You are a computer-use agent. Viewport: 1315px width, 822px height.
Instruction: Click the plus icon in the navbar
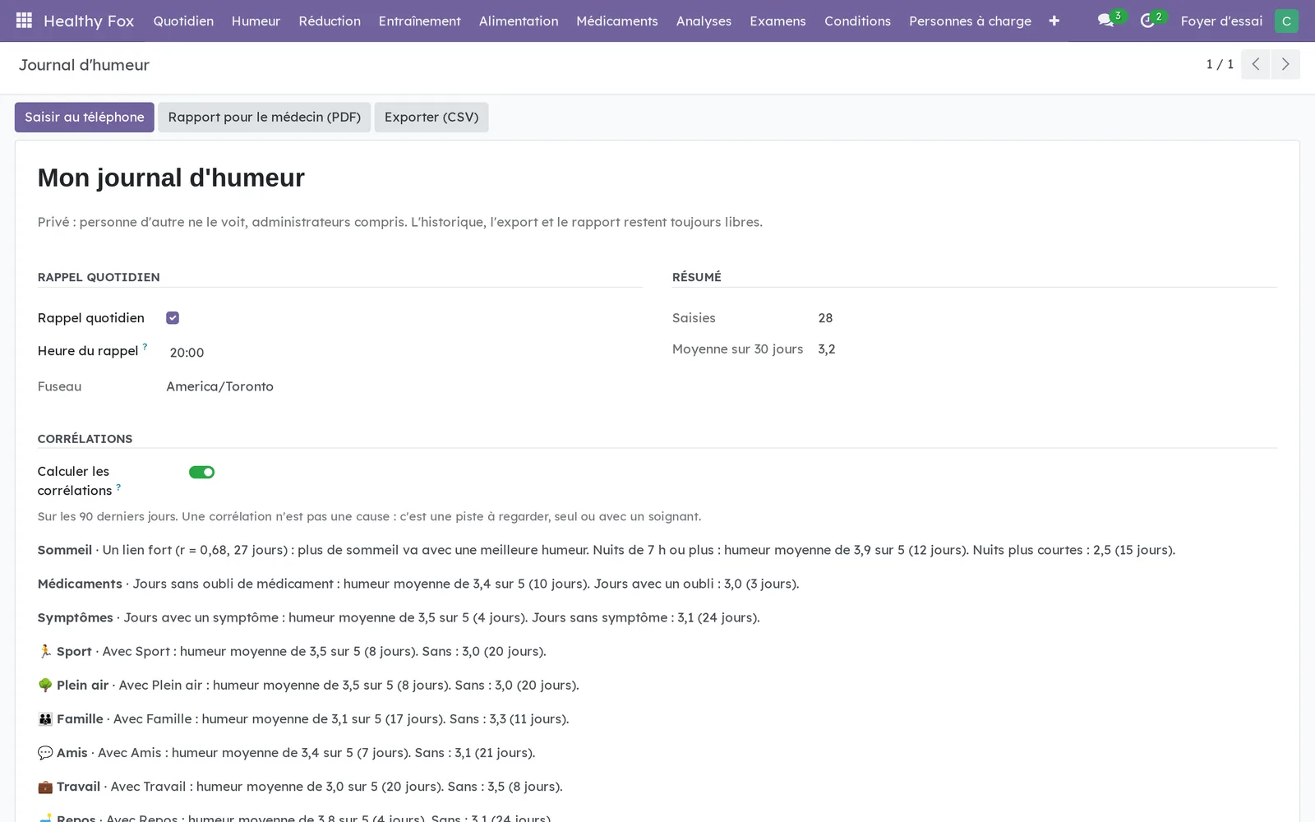click(x=1054, y=21)
